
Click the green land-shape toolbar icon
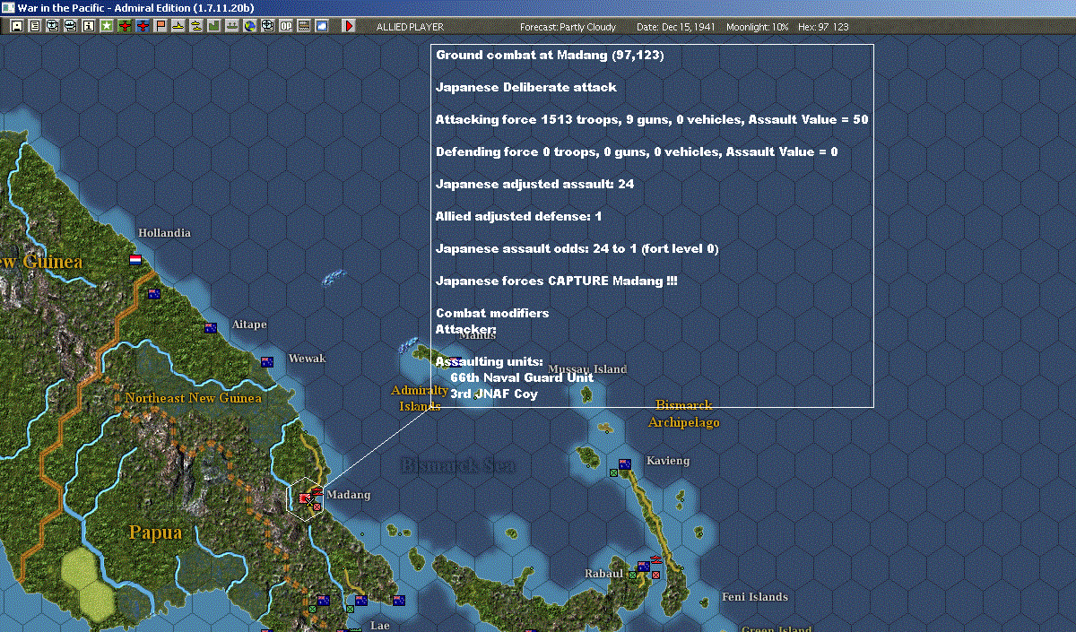[x=214, y=26]
